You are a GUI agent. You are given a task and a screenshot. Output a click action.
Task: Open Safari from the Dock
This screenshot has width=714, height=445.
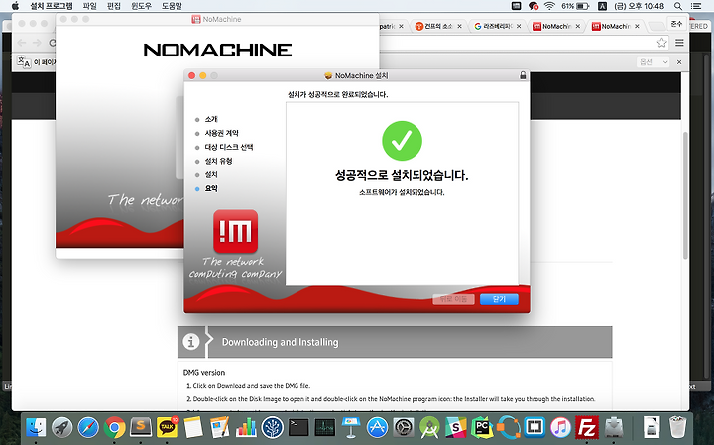click(88, 428)
